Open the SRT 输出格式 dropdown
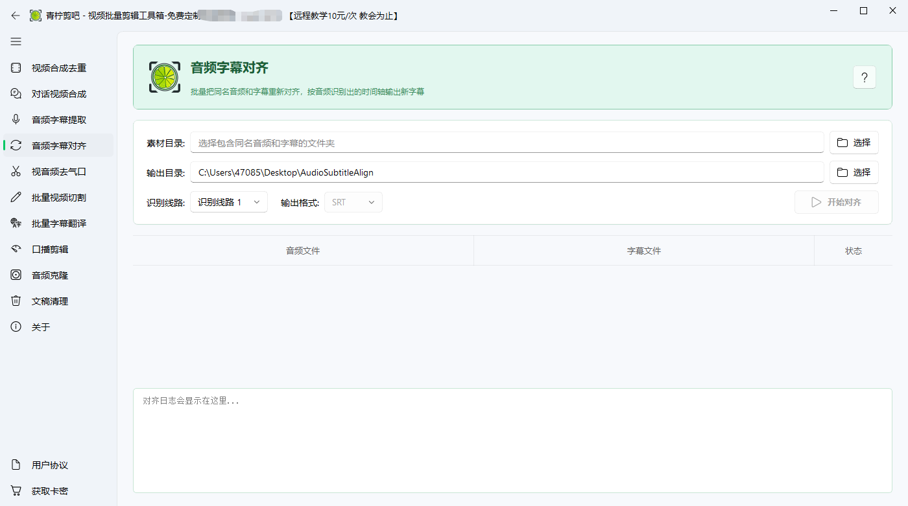Image resolution: width=908 pixels, height=506 pixels. point(353,202)
